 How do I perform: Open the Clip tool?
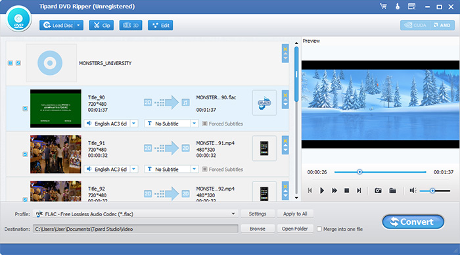click(x=101, y=26)
